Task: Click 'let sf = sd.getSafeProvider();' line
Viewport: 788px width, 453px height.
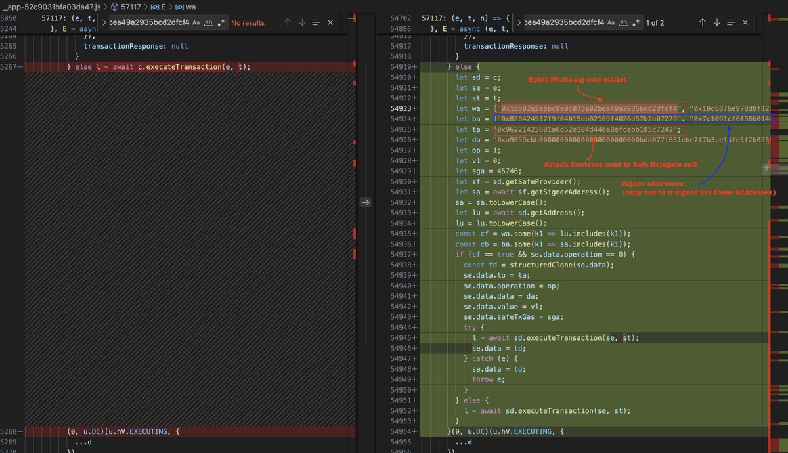Action: coord(518,181)
